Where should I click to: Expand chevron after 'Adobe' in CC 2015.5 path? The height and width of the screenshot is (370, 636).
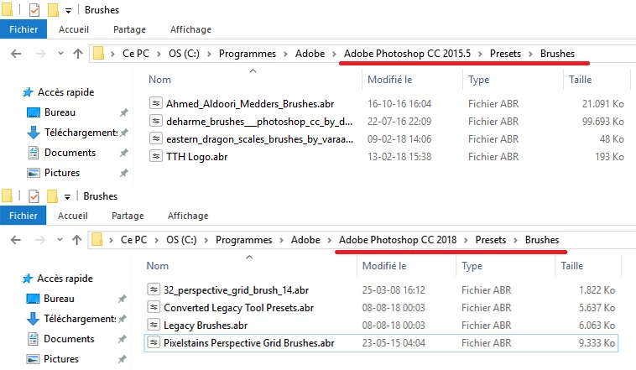(334, 54)
